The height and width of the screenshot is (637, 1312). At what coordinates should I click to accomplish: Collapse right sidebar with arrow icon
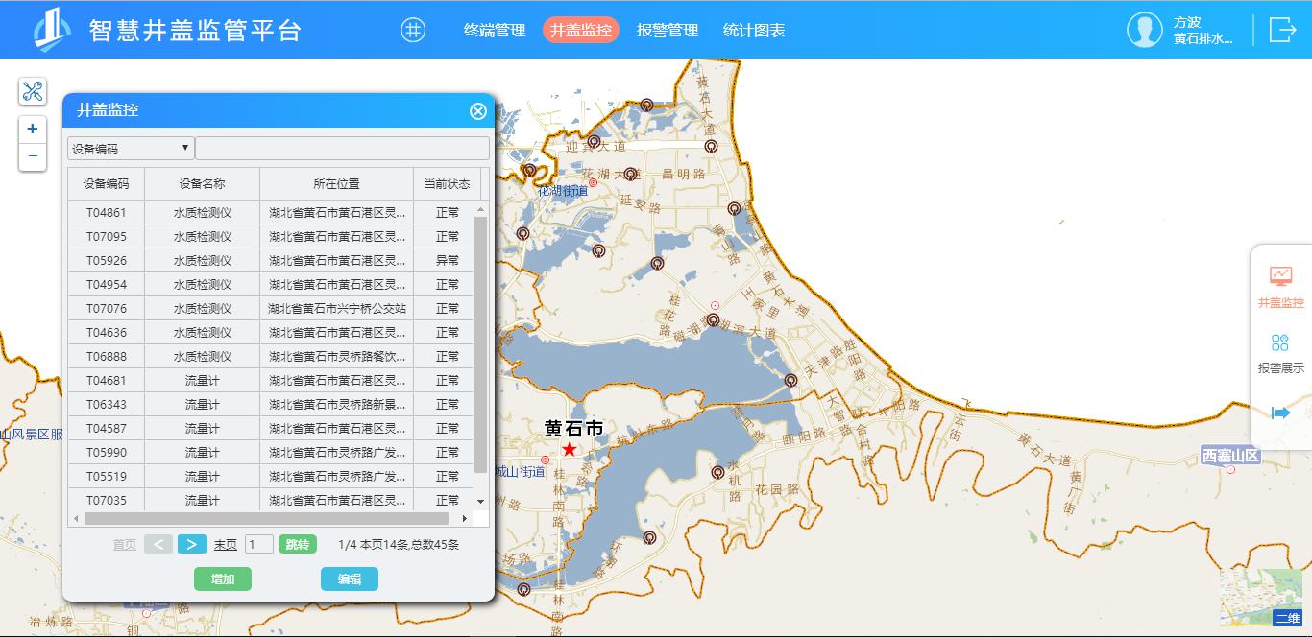1280,413
